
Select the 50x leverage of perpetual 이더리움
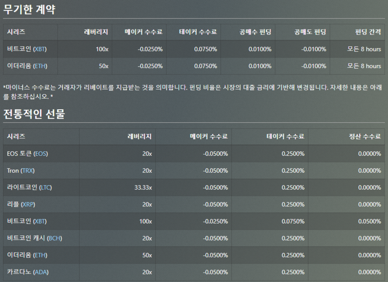pos(104,66)
